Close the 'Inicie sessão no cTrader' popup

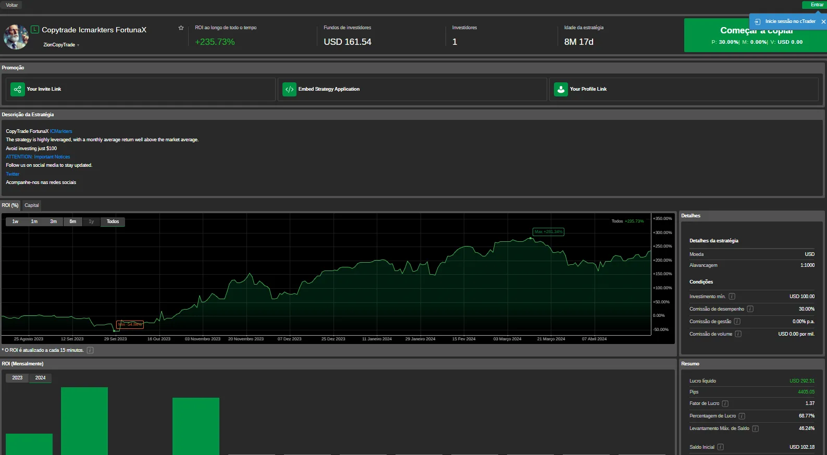[823, 21]
